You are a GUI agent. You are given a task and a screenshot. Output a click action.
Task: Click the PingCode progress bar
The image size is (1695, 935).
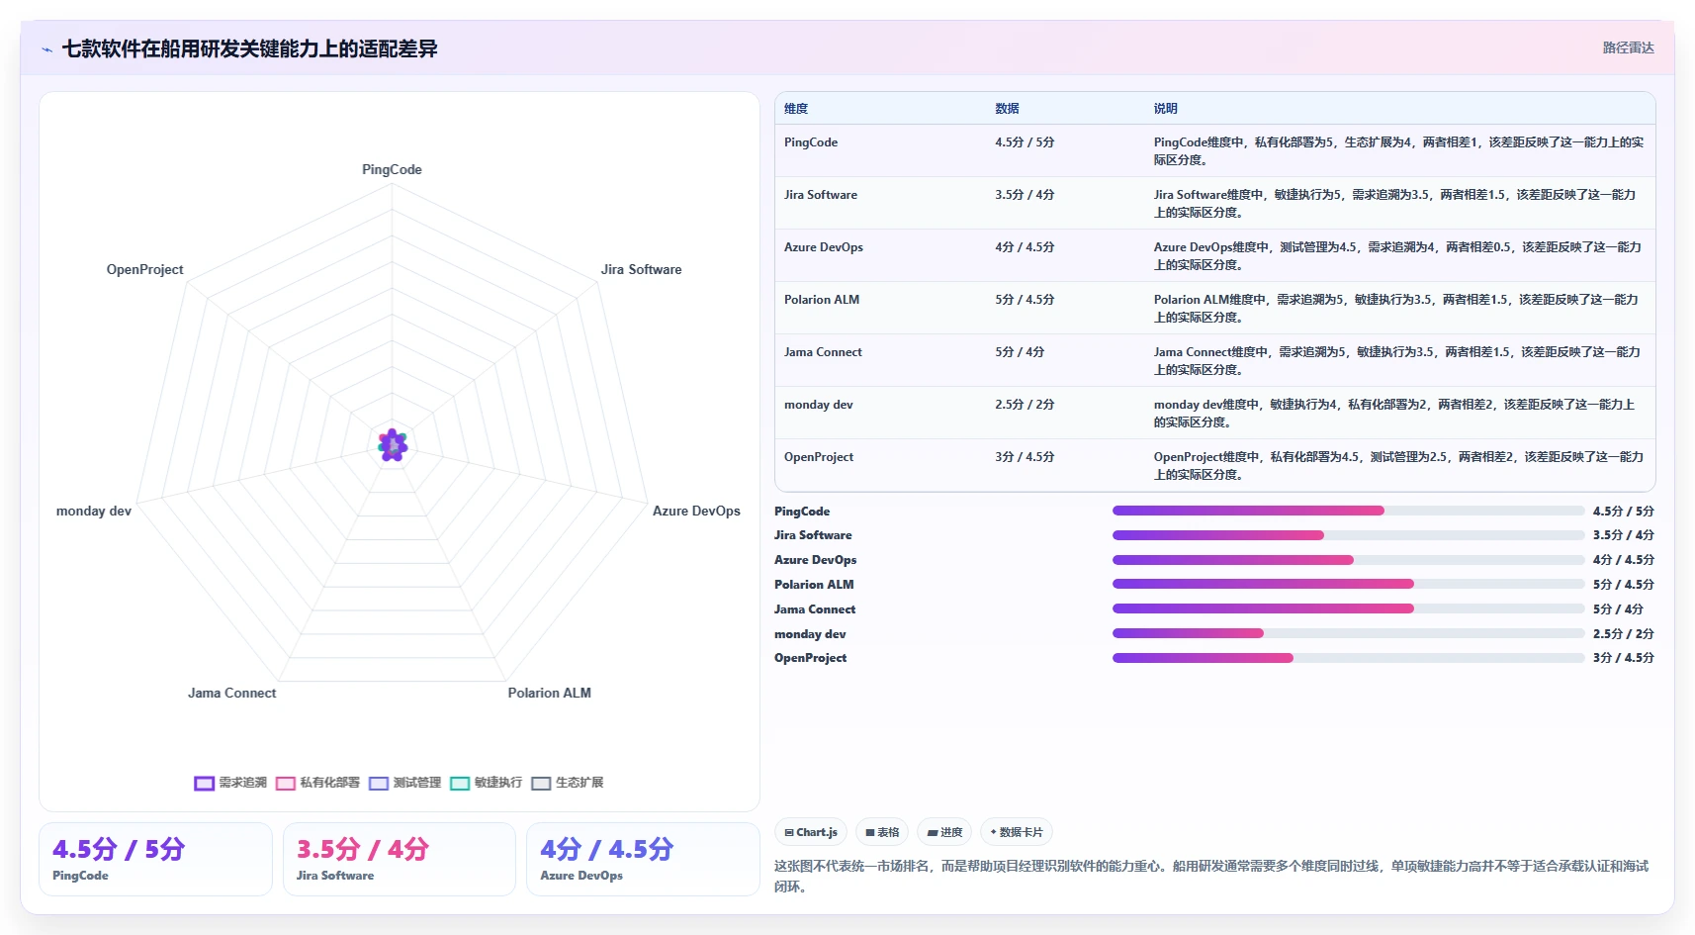pyautogui.click(x=1348, y=511)
